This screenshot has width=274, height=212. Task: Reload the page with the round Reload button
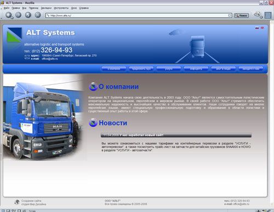(28, 15)
